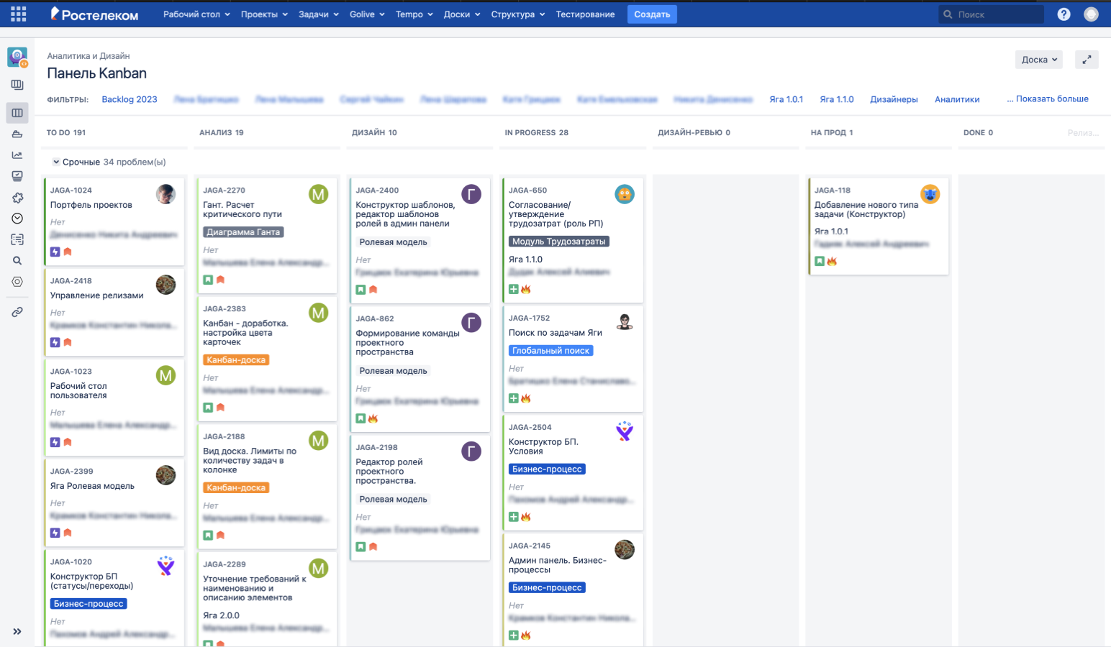
Task: Expand the sidebar with double chevron
Action: click(17, 631)
